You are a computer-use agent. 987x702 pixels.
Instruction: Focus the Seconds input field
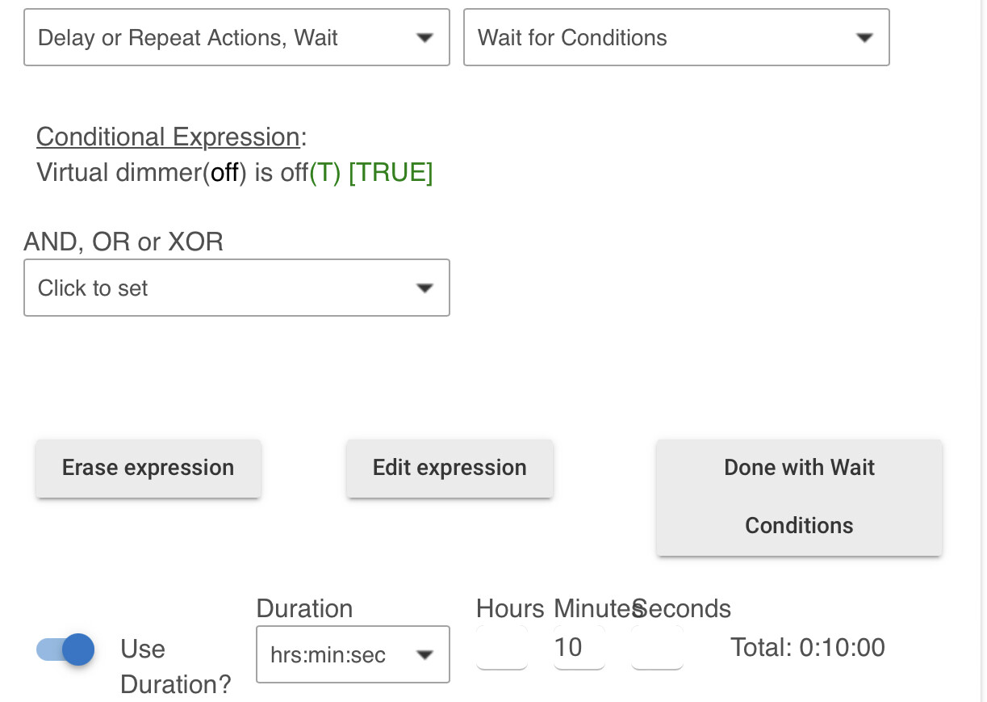coord(657,647)
